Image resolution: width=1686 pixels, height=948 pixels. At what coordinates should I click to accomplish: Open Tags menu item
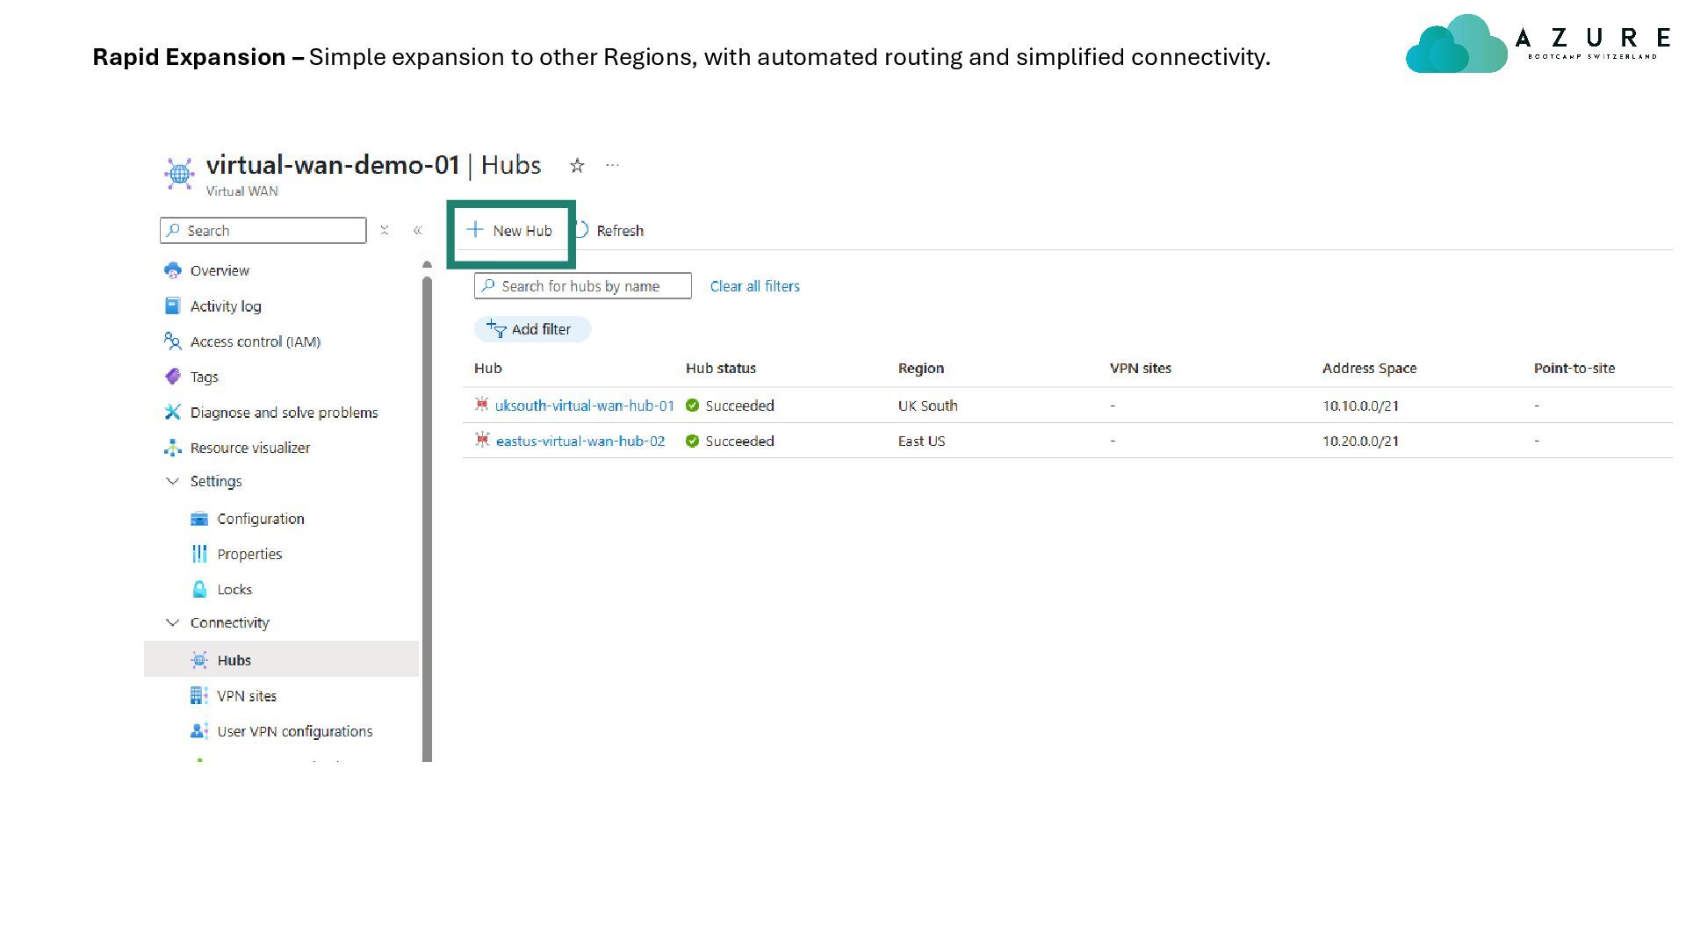tap(205, 377)
